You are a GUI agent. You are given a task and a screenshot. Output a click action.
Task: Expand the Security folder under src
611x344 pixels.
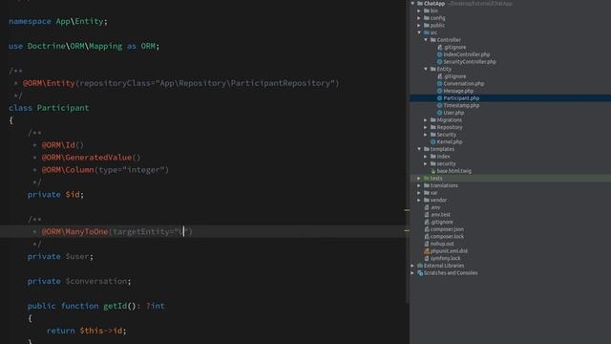426,135
